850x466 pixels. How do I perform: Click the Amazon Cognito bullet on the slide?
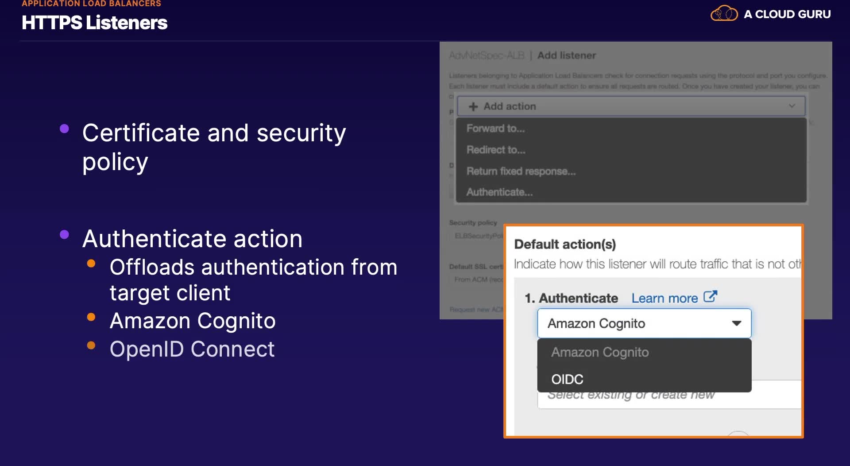[193, 321]
